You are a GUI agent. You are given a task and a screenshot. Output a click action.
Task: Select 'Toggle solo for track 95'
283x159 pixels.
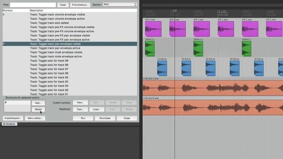pyautogui.click(x=70, y=78)
